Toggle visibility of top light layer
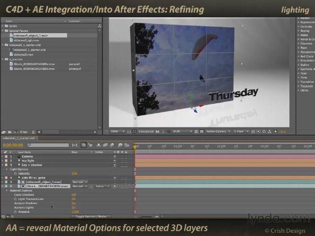Screen dimensions: 315x236 click(x=114, y=160)
